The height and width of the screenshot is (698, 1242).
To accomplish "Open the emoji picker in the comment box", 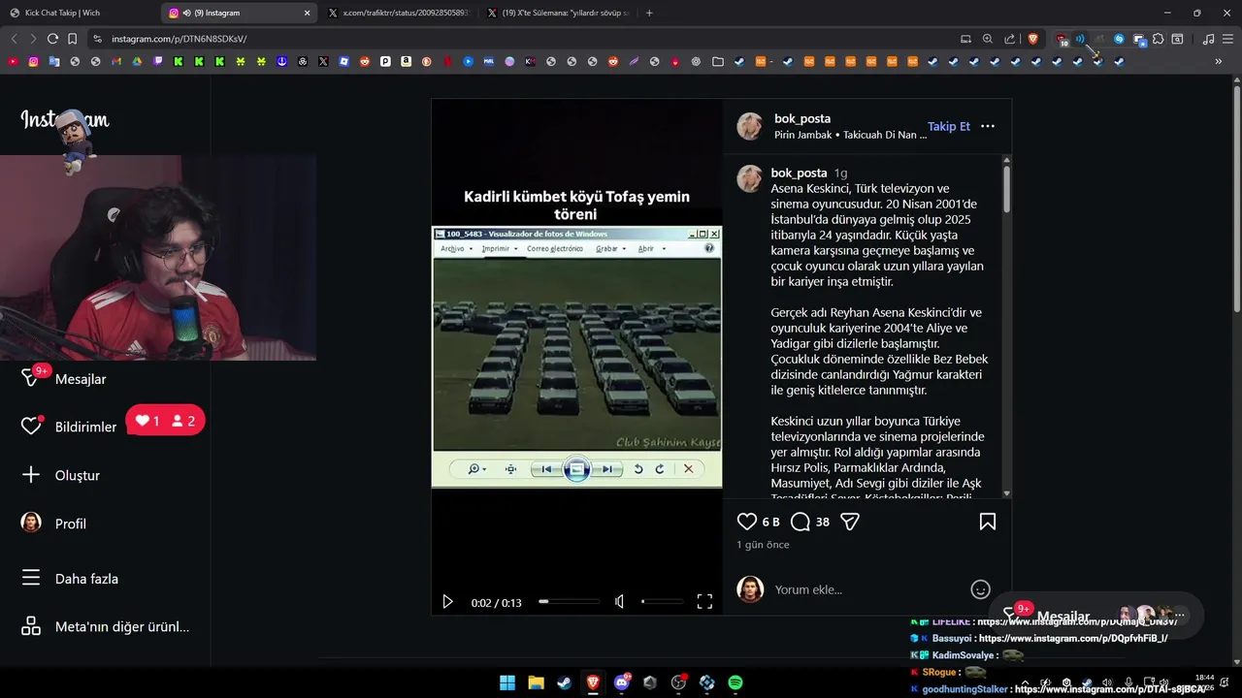I will coord(980,589).
